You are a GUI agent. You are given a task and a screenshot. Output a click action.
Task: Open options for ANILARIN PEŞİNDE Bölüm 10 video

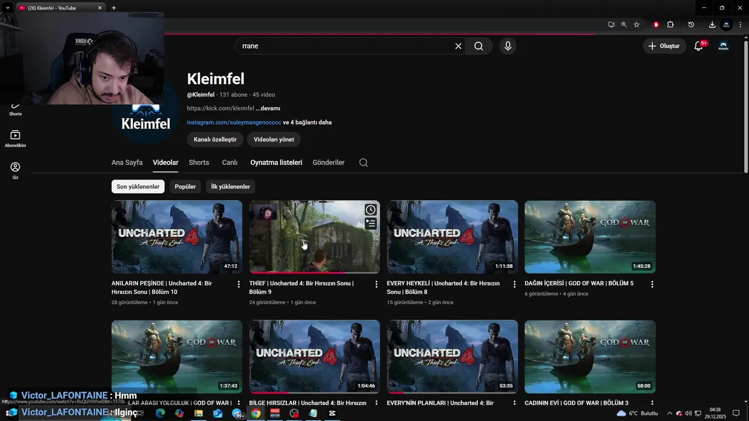(238, 284)
